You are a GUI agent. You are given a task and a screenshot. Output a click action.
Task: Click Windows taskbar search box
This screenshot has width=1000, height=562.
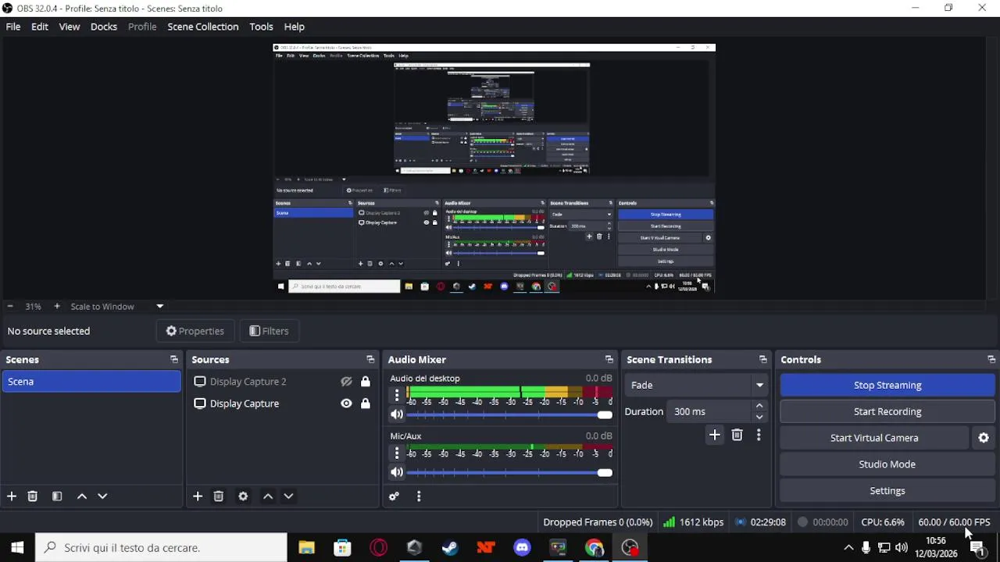tap(161, 548)
